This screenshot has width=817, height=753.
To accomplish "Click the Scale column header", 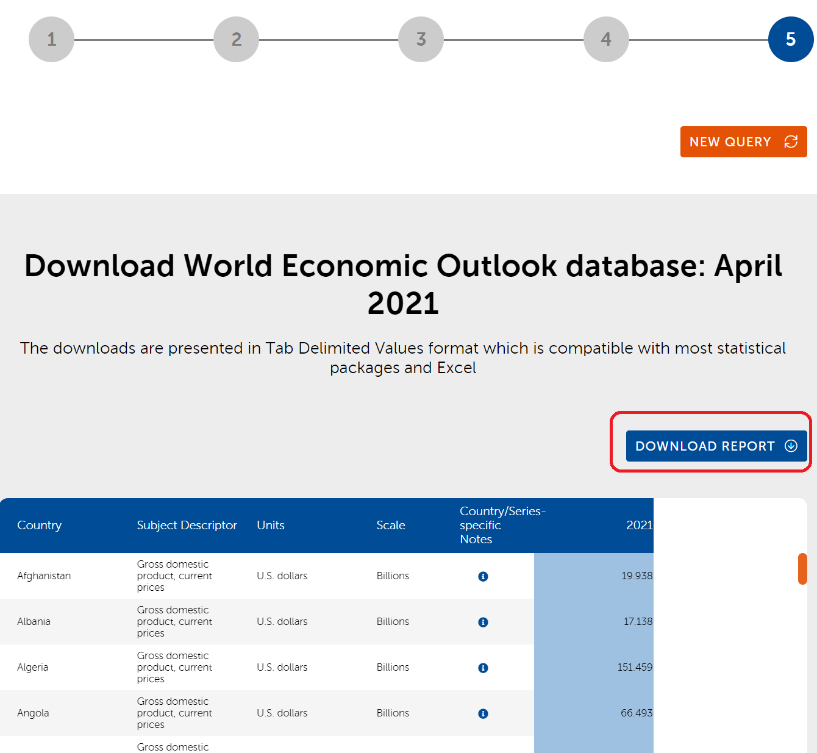I will pos(391,525).
